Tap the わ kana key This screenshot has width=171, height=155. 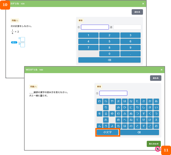click(x=99, y=101)
